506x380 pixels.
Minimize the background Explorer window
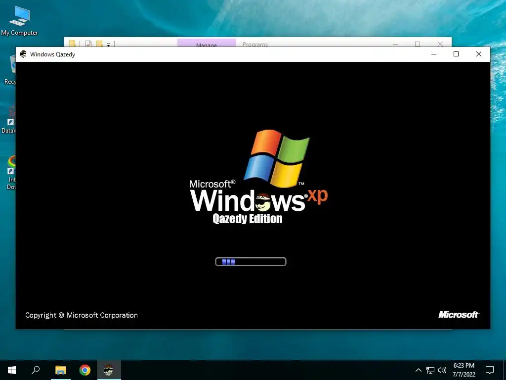tap(395, 44)
